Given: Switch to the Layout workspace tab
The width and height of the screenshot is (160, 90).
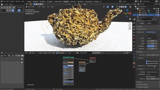Looking at the screenshot, I should click(x=29, y=1).
